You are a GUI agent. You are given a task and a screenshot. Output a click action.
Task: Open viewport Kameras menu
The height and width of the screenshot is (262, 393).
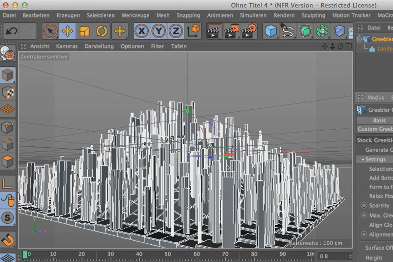point(67,46)
